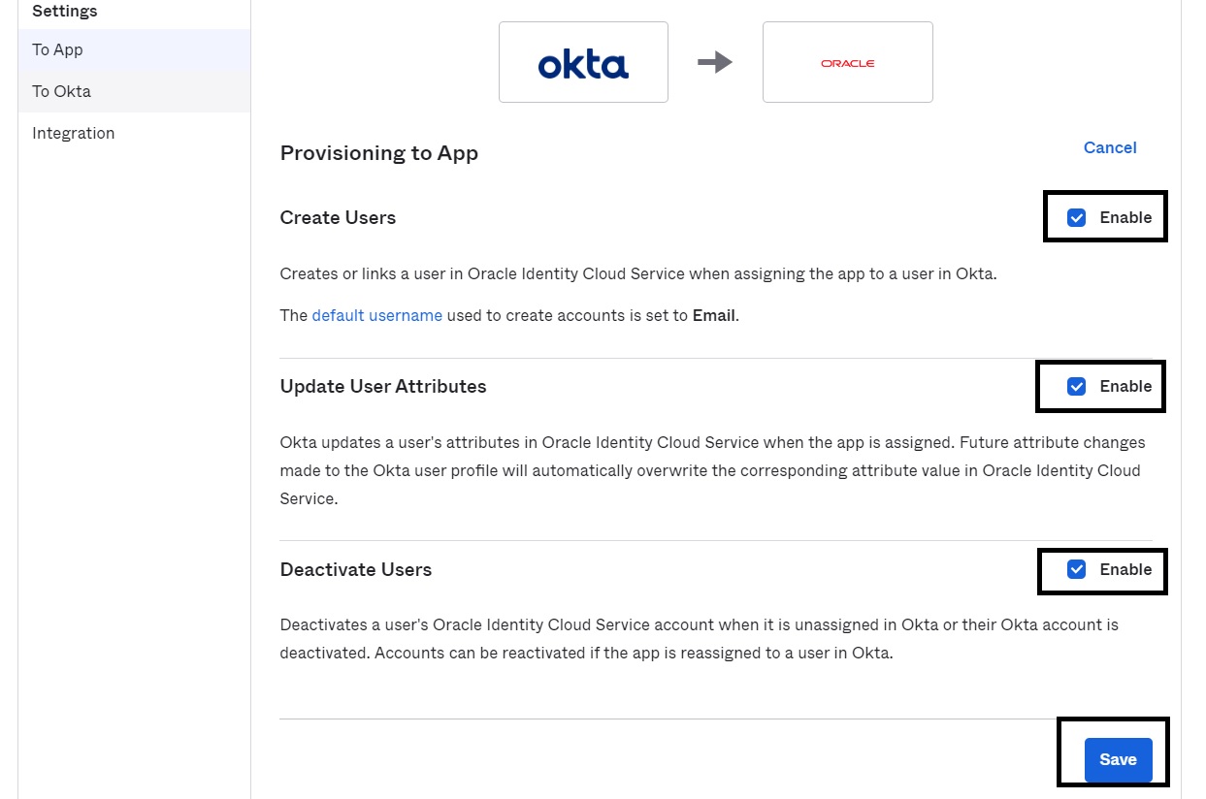
Task: Click the Provisioning to App heading
Action: coord(378,153)
